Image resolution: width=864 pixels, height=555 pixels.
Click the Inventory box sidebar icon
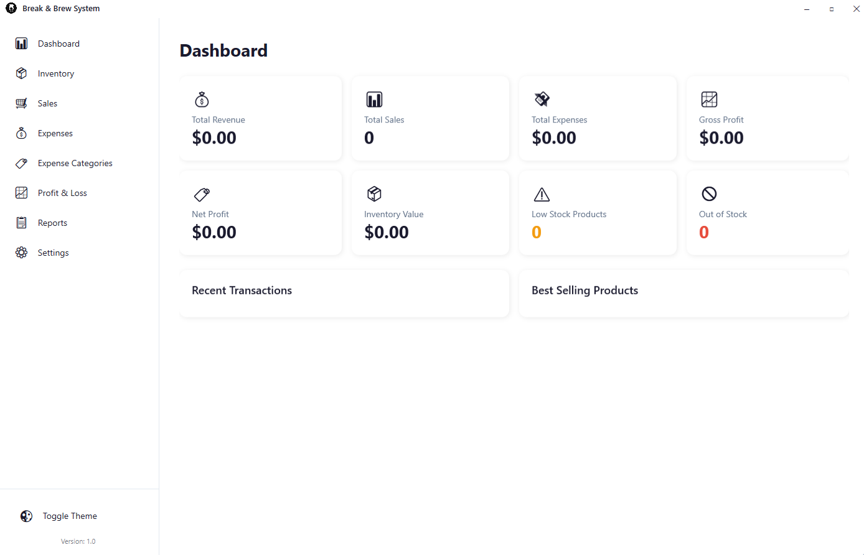(x=22, y=73)
